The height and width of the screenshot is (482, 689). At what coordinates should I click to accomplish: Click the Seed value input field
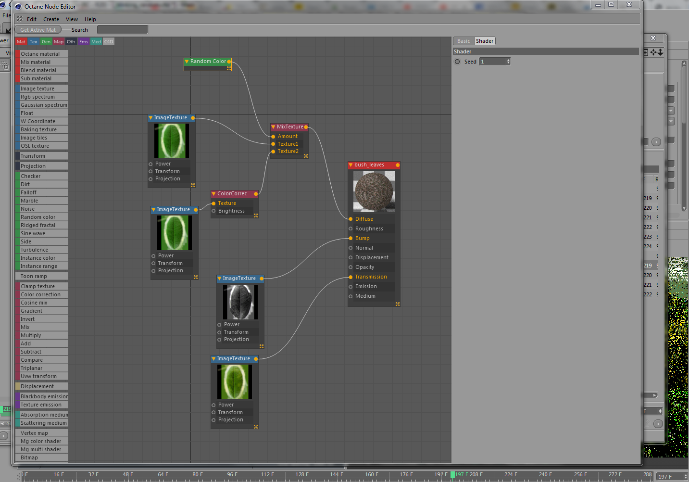point(492,62)
